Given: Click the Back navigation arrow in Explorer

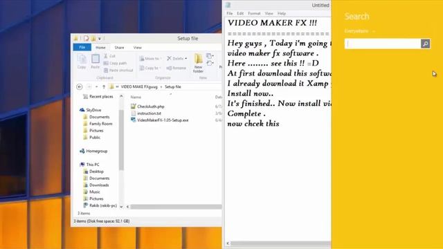Looking at the screenshot, I should (x=80, y=86).
